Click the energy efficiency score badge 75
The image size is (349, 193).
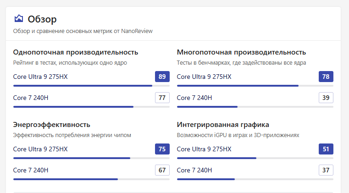click(162, 149)
